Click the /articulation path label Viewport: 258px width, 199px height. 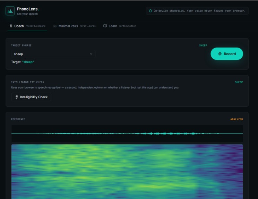tap(128, 26)
